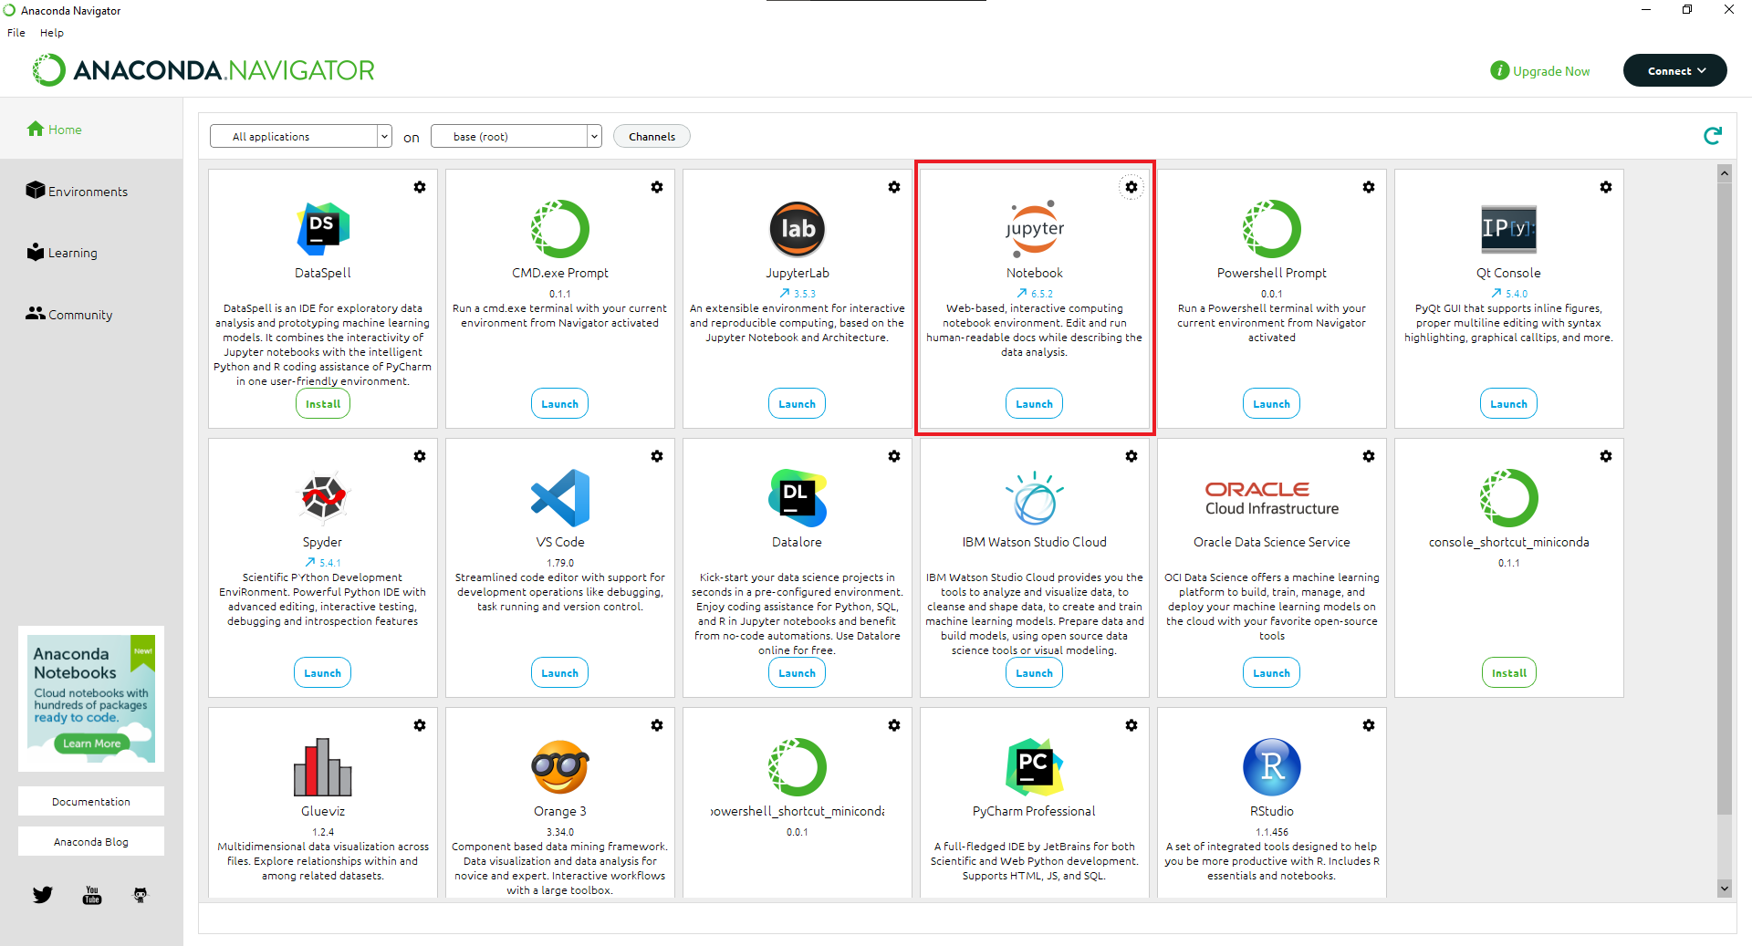Open settings gear on Powershell Prompt card

coord(1369,187)
